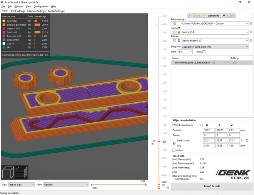Open Filament settings gear icon
Image resolution: width=254 pixels, height=195 pixels.
click(251, 32)
